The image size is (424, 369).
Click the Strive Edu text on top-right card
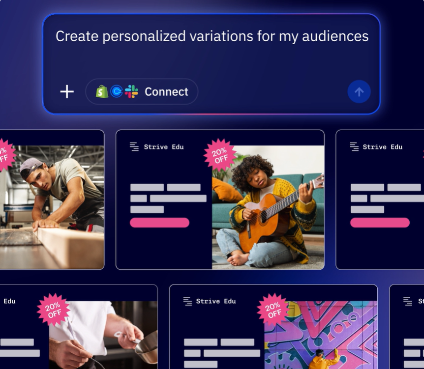[x=383, y=147]
